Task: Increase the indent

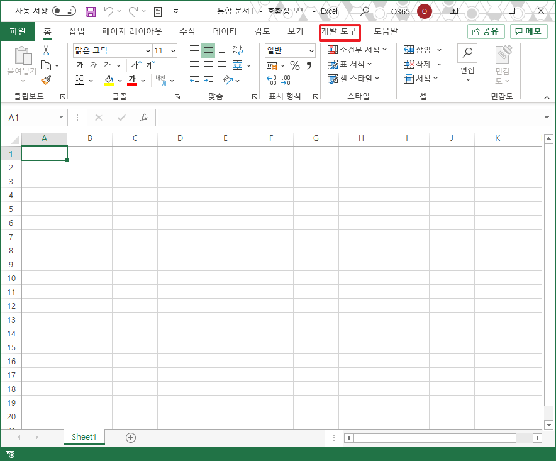Action: point(208,80)
